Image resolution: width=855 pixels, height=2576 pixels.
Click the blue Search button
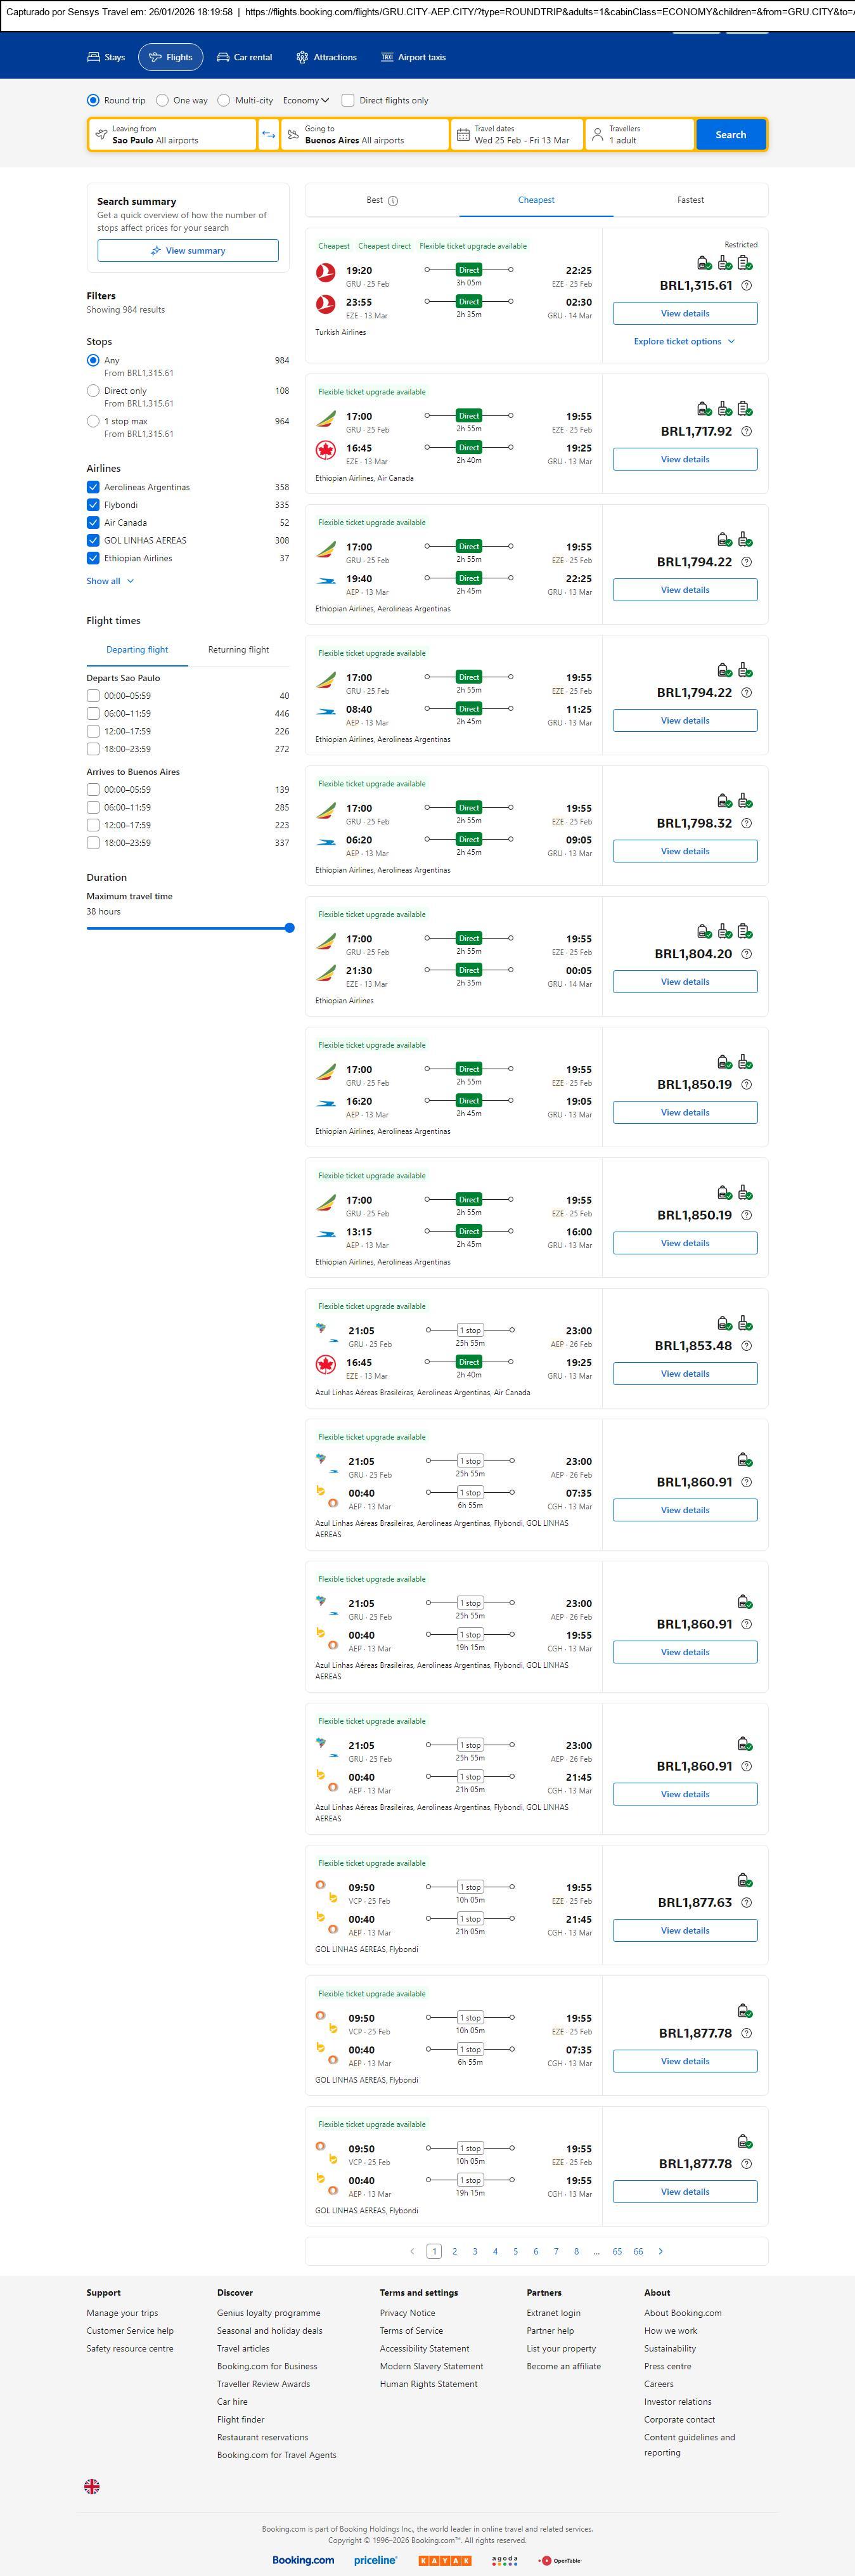[730, 135]
